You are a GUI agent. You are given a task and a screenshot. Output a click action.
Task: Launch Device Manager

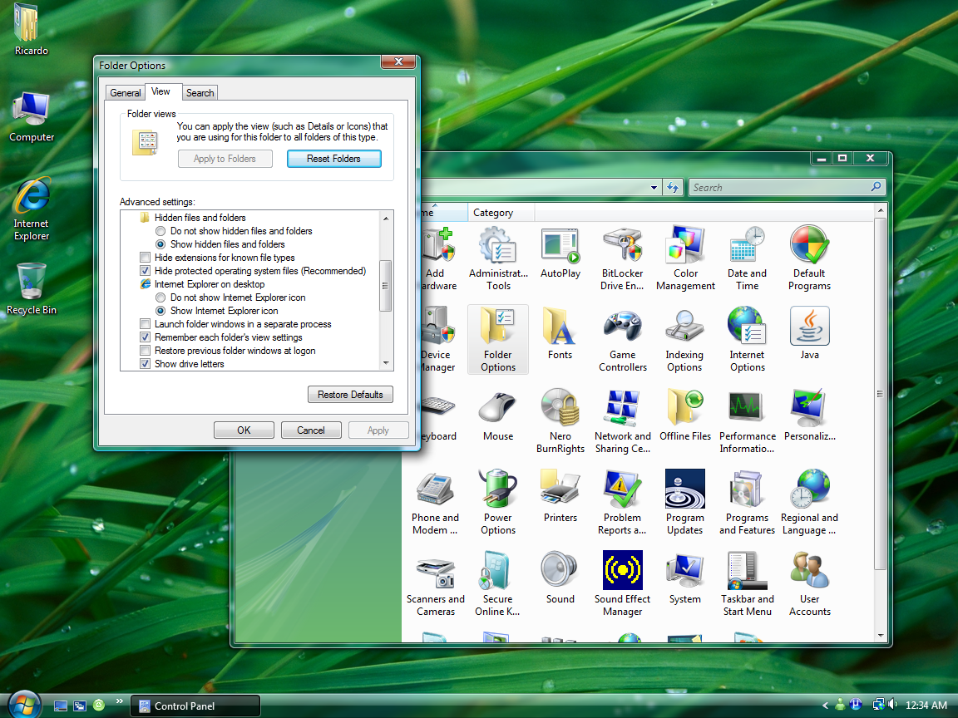[x=436, y=326]
